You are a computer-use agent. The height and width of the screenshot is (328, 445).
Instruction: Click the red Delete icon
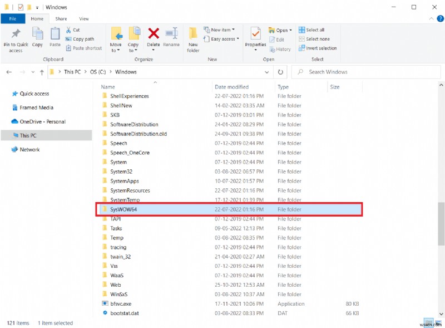point(154,33)
